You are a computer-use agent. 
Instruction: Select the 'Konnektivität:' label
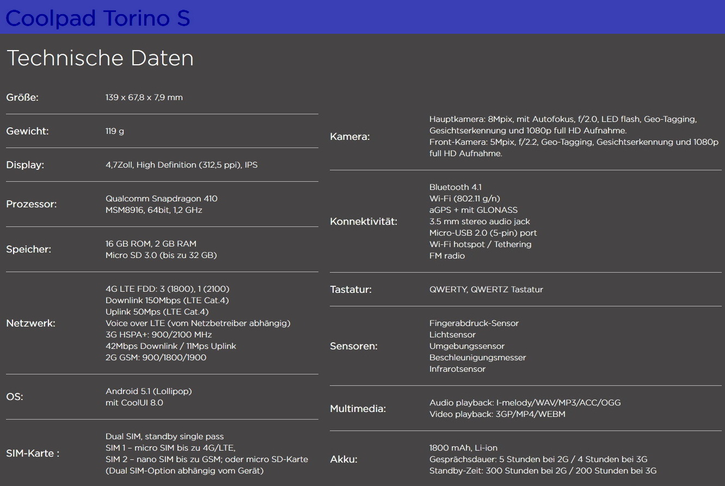(364, 222)
